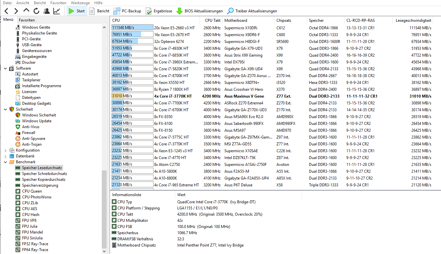Click the tree scrollbar down arrow
This screenshot has width=441, height=254.
click(104, 251)
